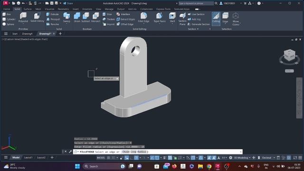
Task: Click the Section Plane tool
Action: tap(182, 19)
